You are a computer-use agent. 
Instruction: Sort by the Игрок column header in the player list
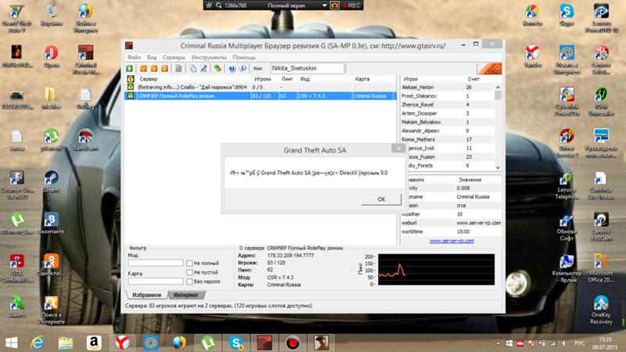[410, 79]
